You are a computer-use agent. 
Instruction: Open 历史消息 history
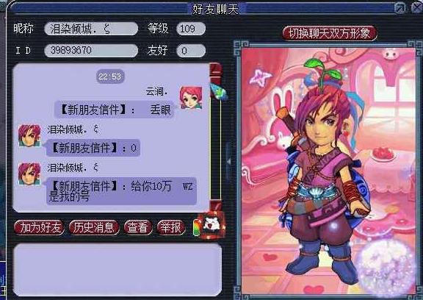point(94,227)
